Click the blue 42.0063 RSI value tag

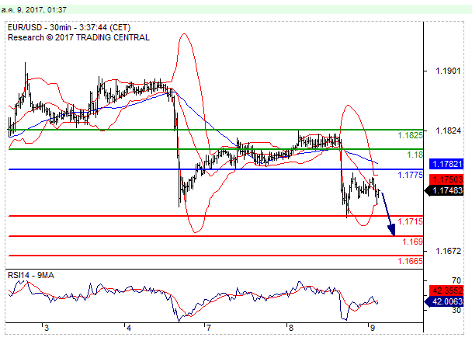coord(444,301)
